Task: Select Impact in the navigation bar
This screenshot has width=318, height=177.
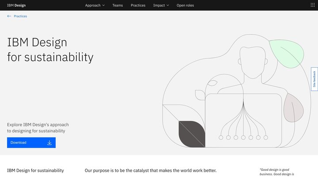Action: coord(159,5)
